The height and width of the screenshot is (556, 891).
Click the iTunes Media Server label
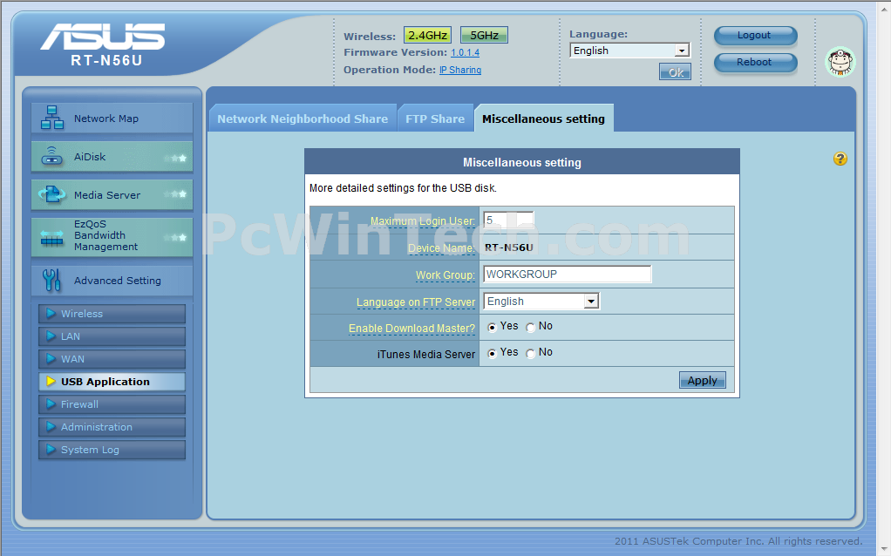coord(426,355)
